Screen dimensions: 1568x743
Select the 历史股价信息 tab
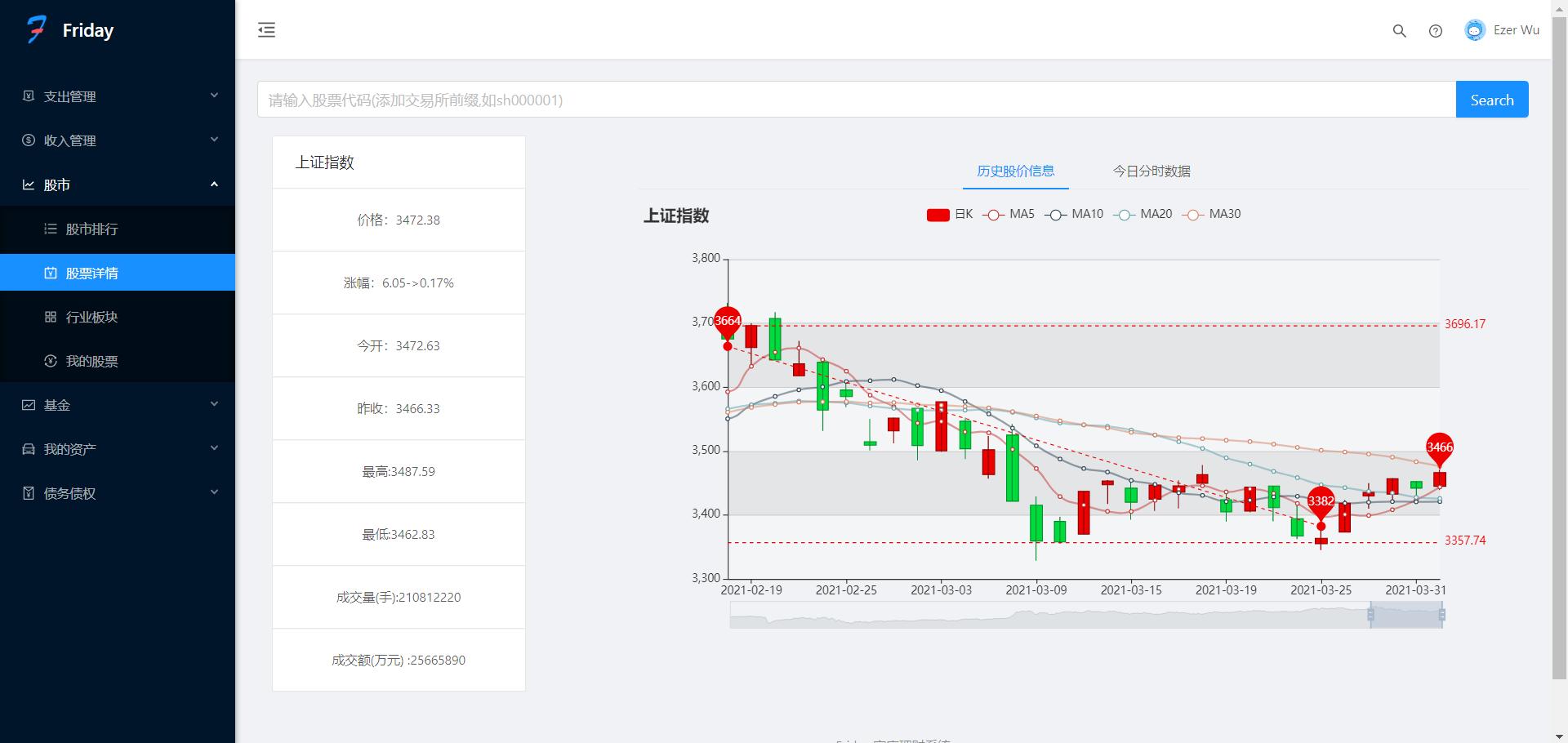1014,171
